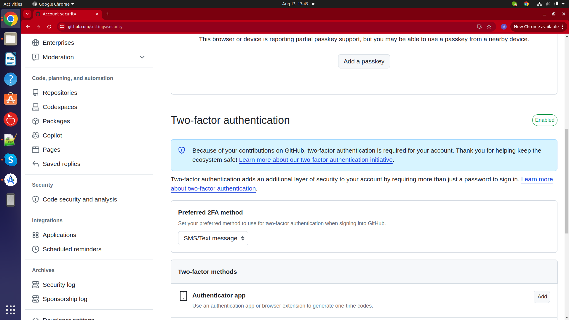Open Code security and analysis
Viewport: 569px width, 320px height.
80,199
